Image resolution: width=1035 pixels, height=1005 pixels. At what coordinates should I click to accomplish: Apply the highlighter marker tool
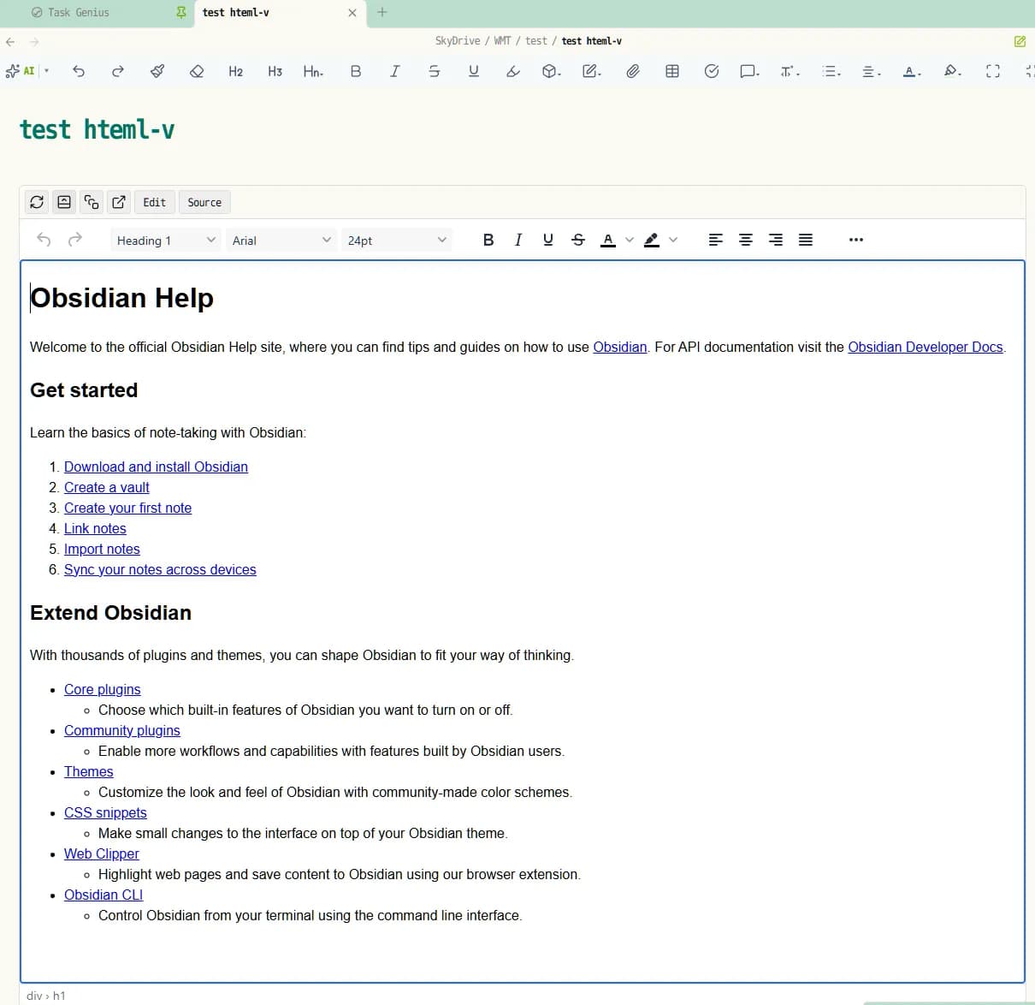pos(513,71)
